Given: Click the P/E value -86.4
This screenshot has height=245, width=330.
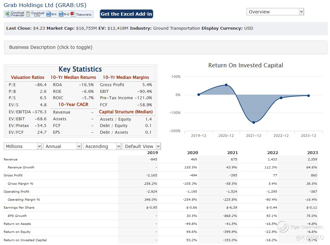Looking at the screenshot, I should (x=41, y=85).
